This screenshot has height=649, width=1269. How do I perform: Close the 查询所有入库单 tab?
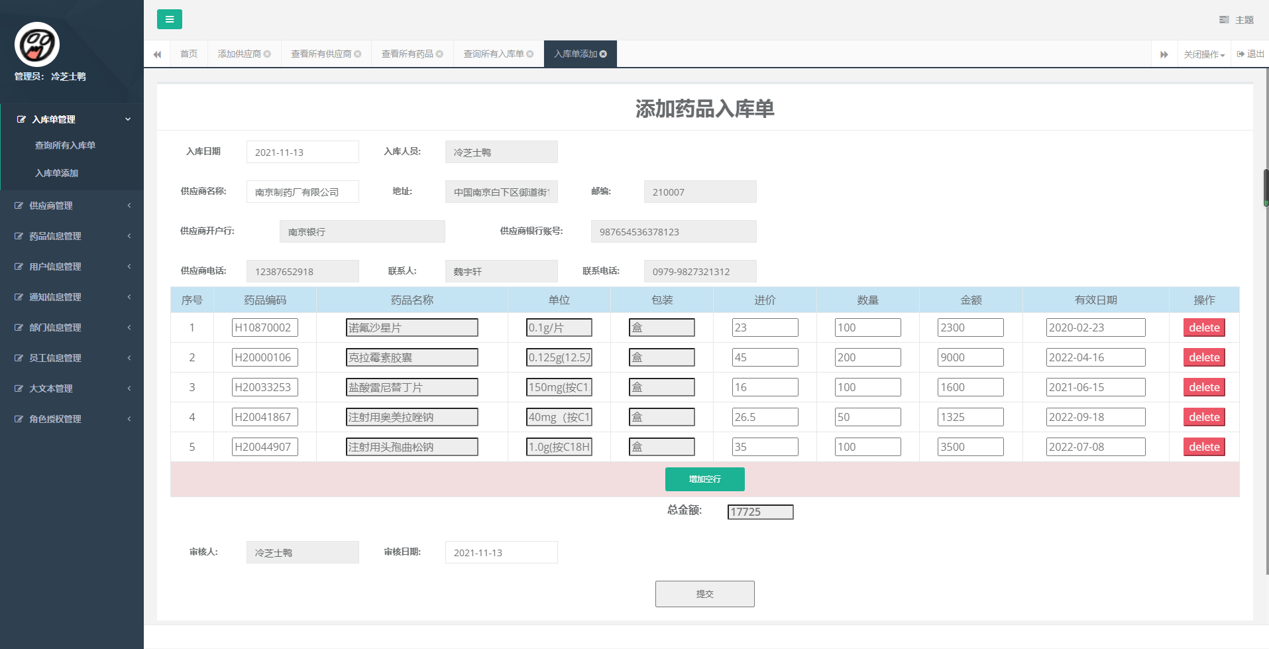(530, 54)
